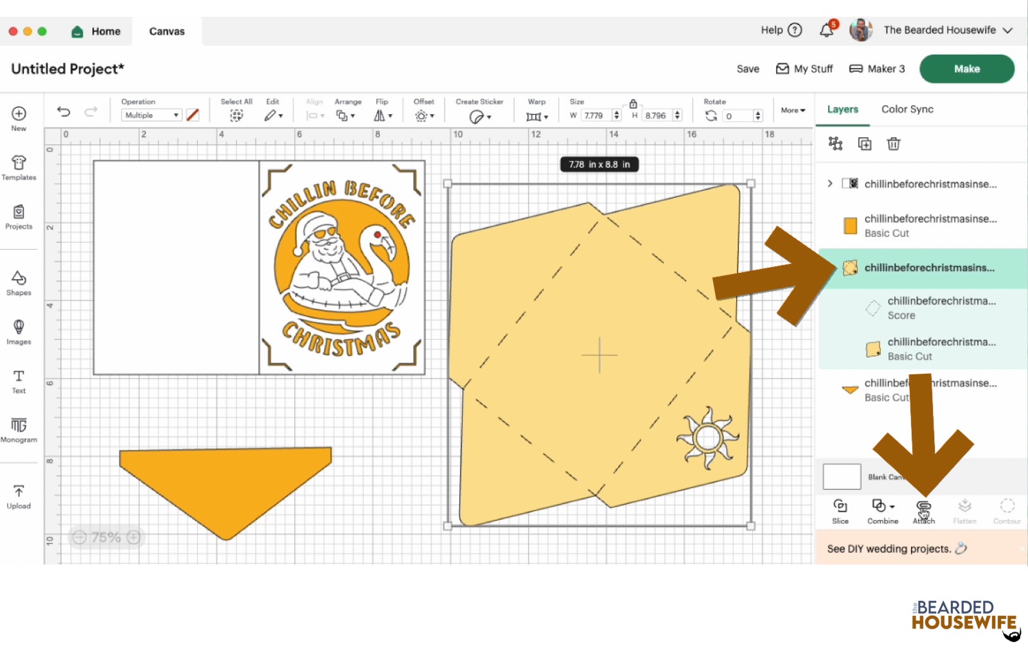
Task: Open the Templates panel
Action: tap(19, 168)
